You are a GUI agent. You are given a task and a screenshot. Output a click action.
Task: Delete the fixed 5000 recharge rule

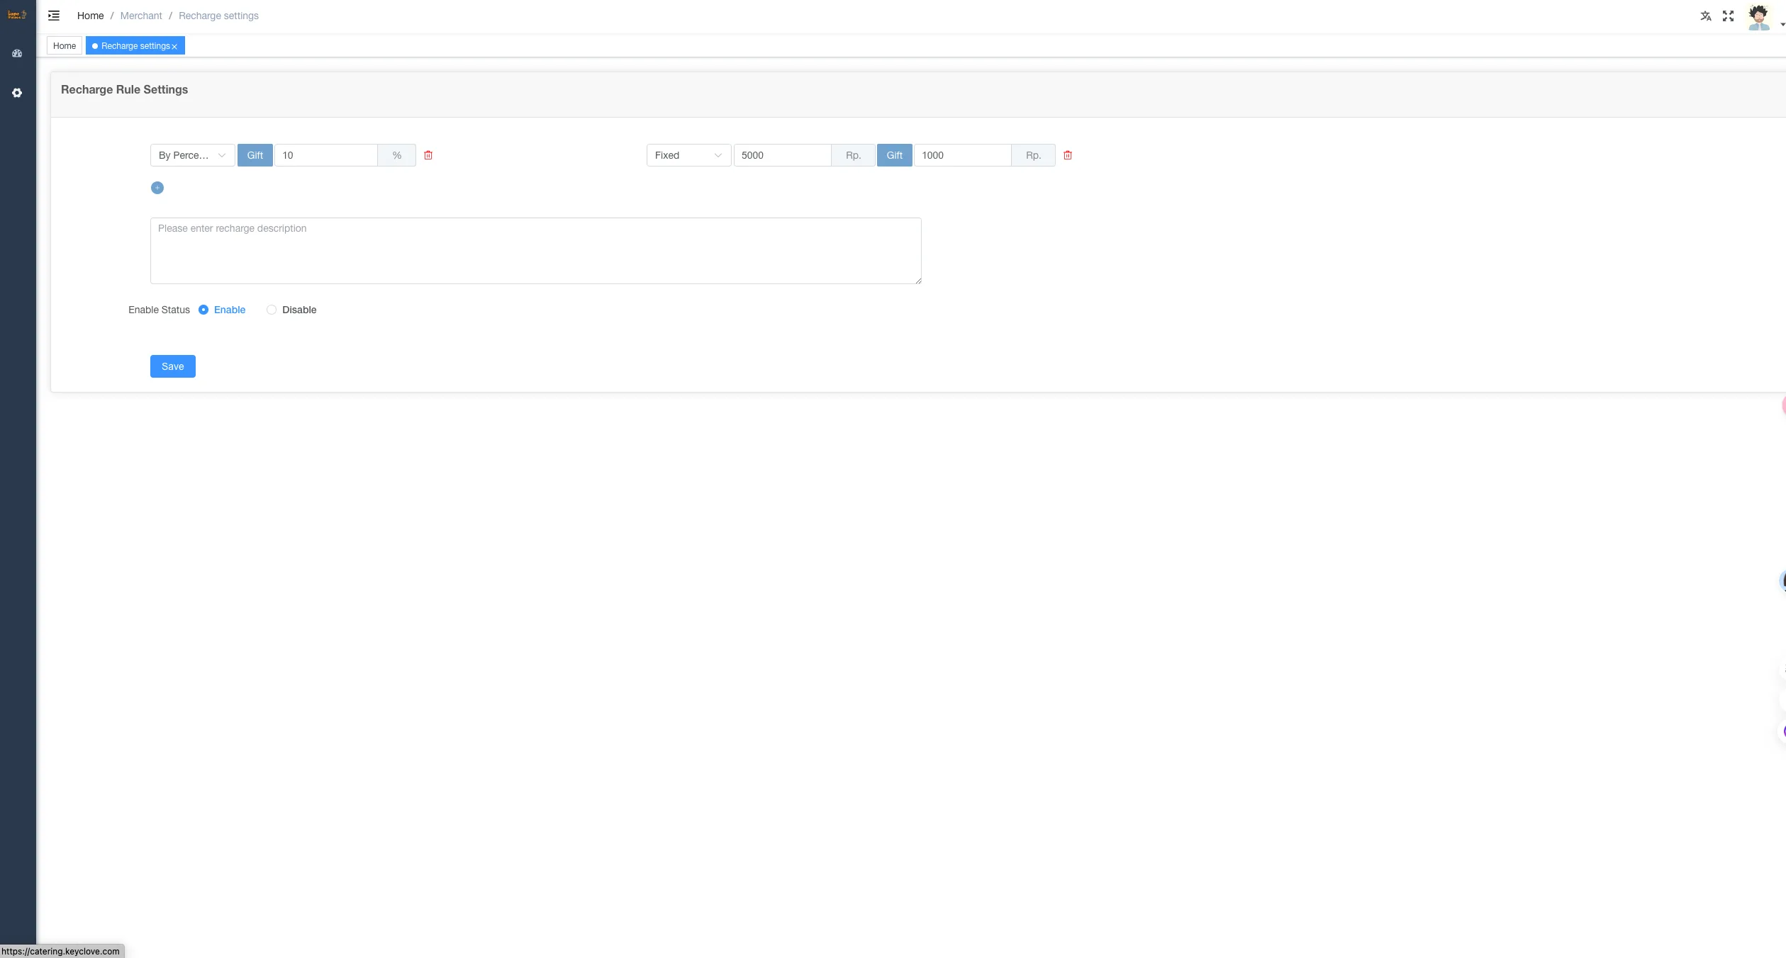[x=1068, y=155]
